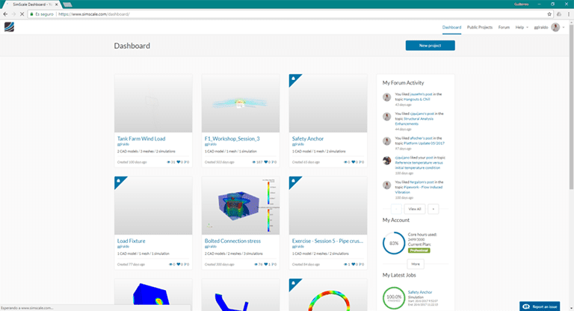Click ggiraldo author under Tank Farm Wind Load
Viewport: 574px width, 311px height.
123,144
